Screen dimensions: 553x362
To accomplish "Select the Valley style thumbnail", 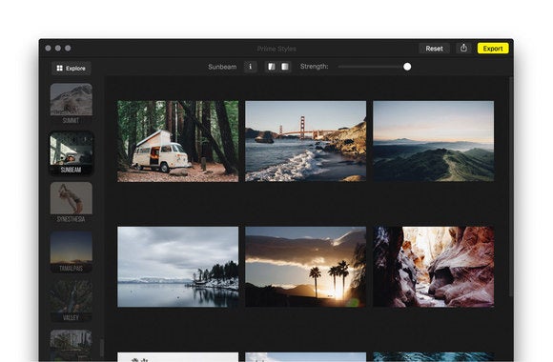I will point(72,301).
